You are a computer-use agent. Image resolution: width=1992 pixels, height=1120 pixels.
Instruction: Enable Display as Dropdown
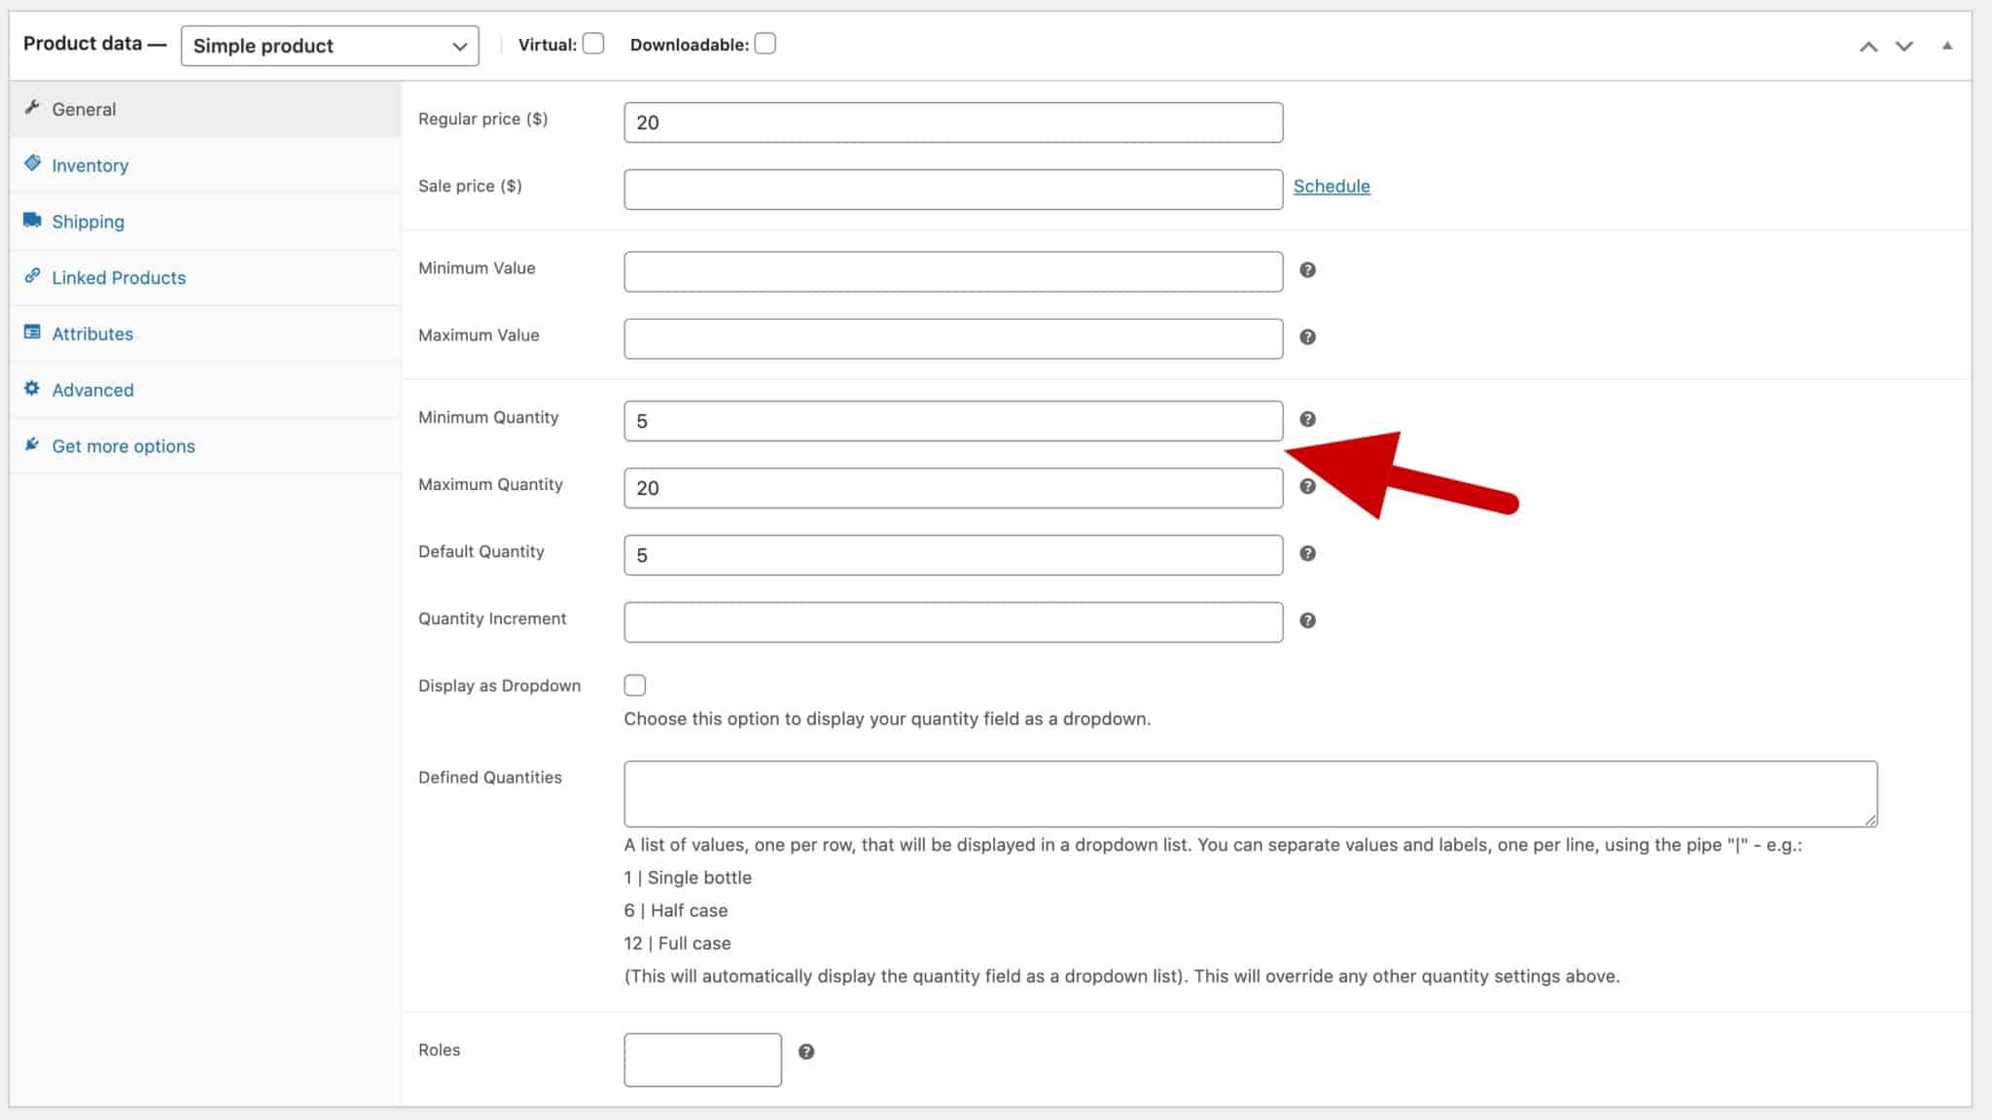[635, 684]
